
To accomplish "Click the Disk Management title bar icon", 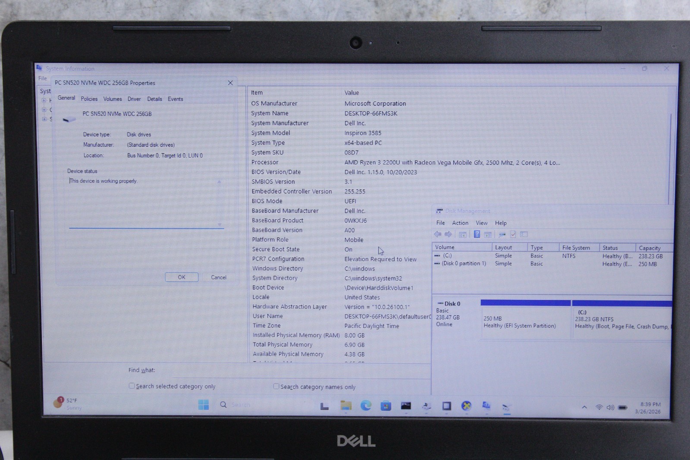I will [x=439, y=211].
